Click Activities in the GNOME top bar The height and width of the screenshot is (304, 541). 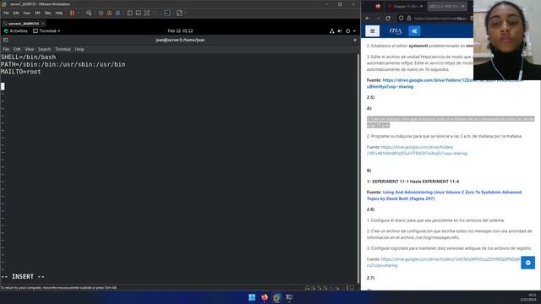coord(15,30)
